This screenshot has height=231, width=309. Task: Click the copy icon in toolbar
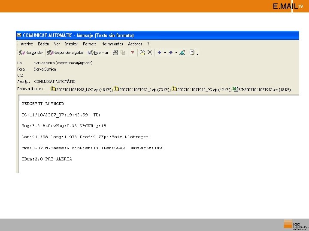(123, 53)
